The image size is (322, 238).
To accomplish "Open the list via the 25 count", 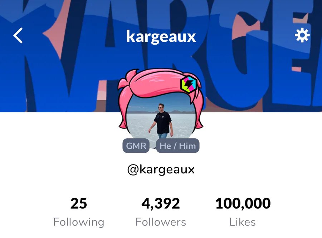I will tap(79, 203).
